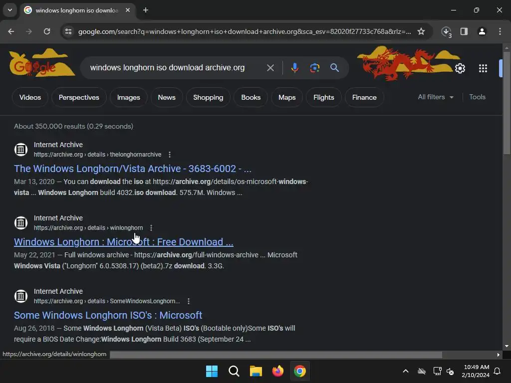The image size is (511, 383).
Task: Click the Internet Archive favicon of thelonghornarchive result
Action: tap(21, 150)
